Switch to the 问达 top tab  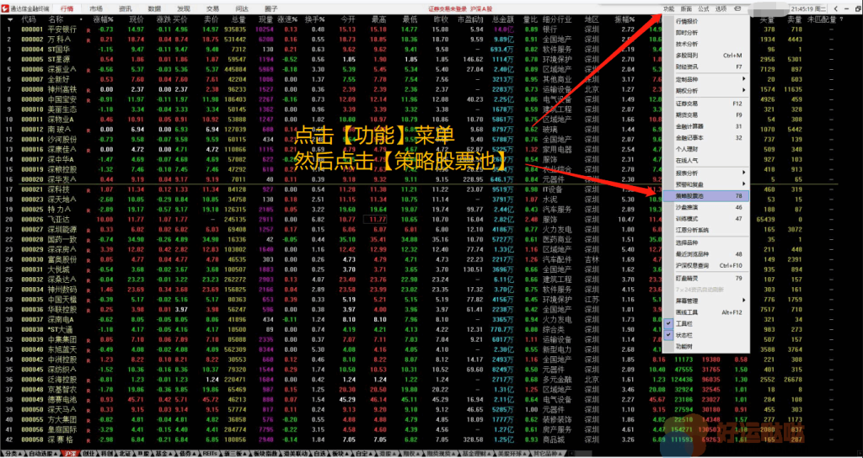pyautogui.click(x=242, y=8)
